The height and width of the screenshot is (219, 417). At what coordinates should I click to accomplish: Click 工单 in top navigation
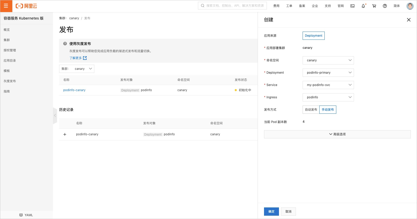click(289, 6)
